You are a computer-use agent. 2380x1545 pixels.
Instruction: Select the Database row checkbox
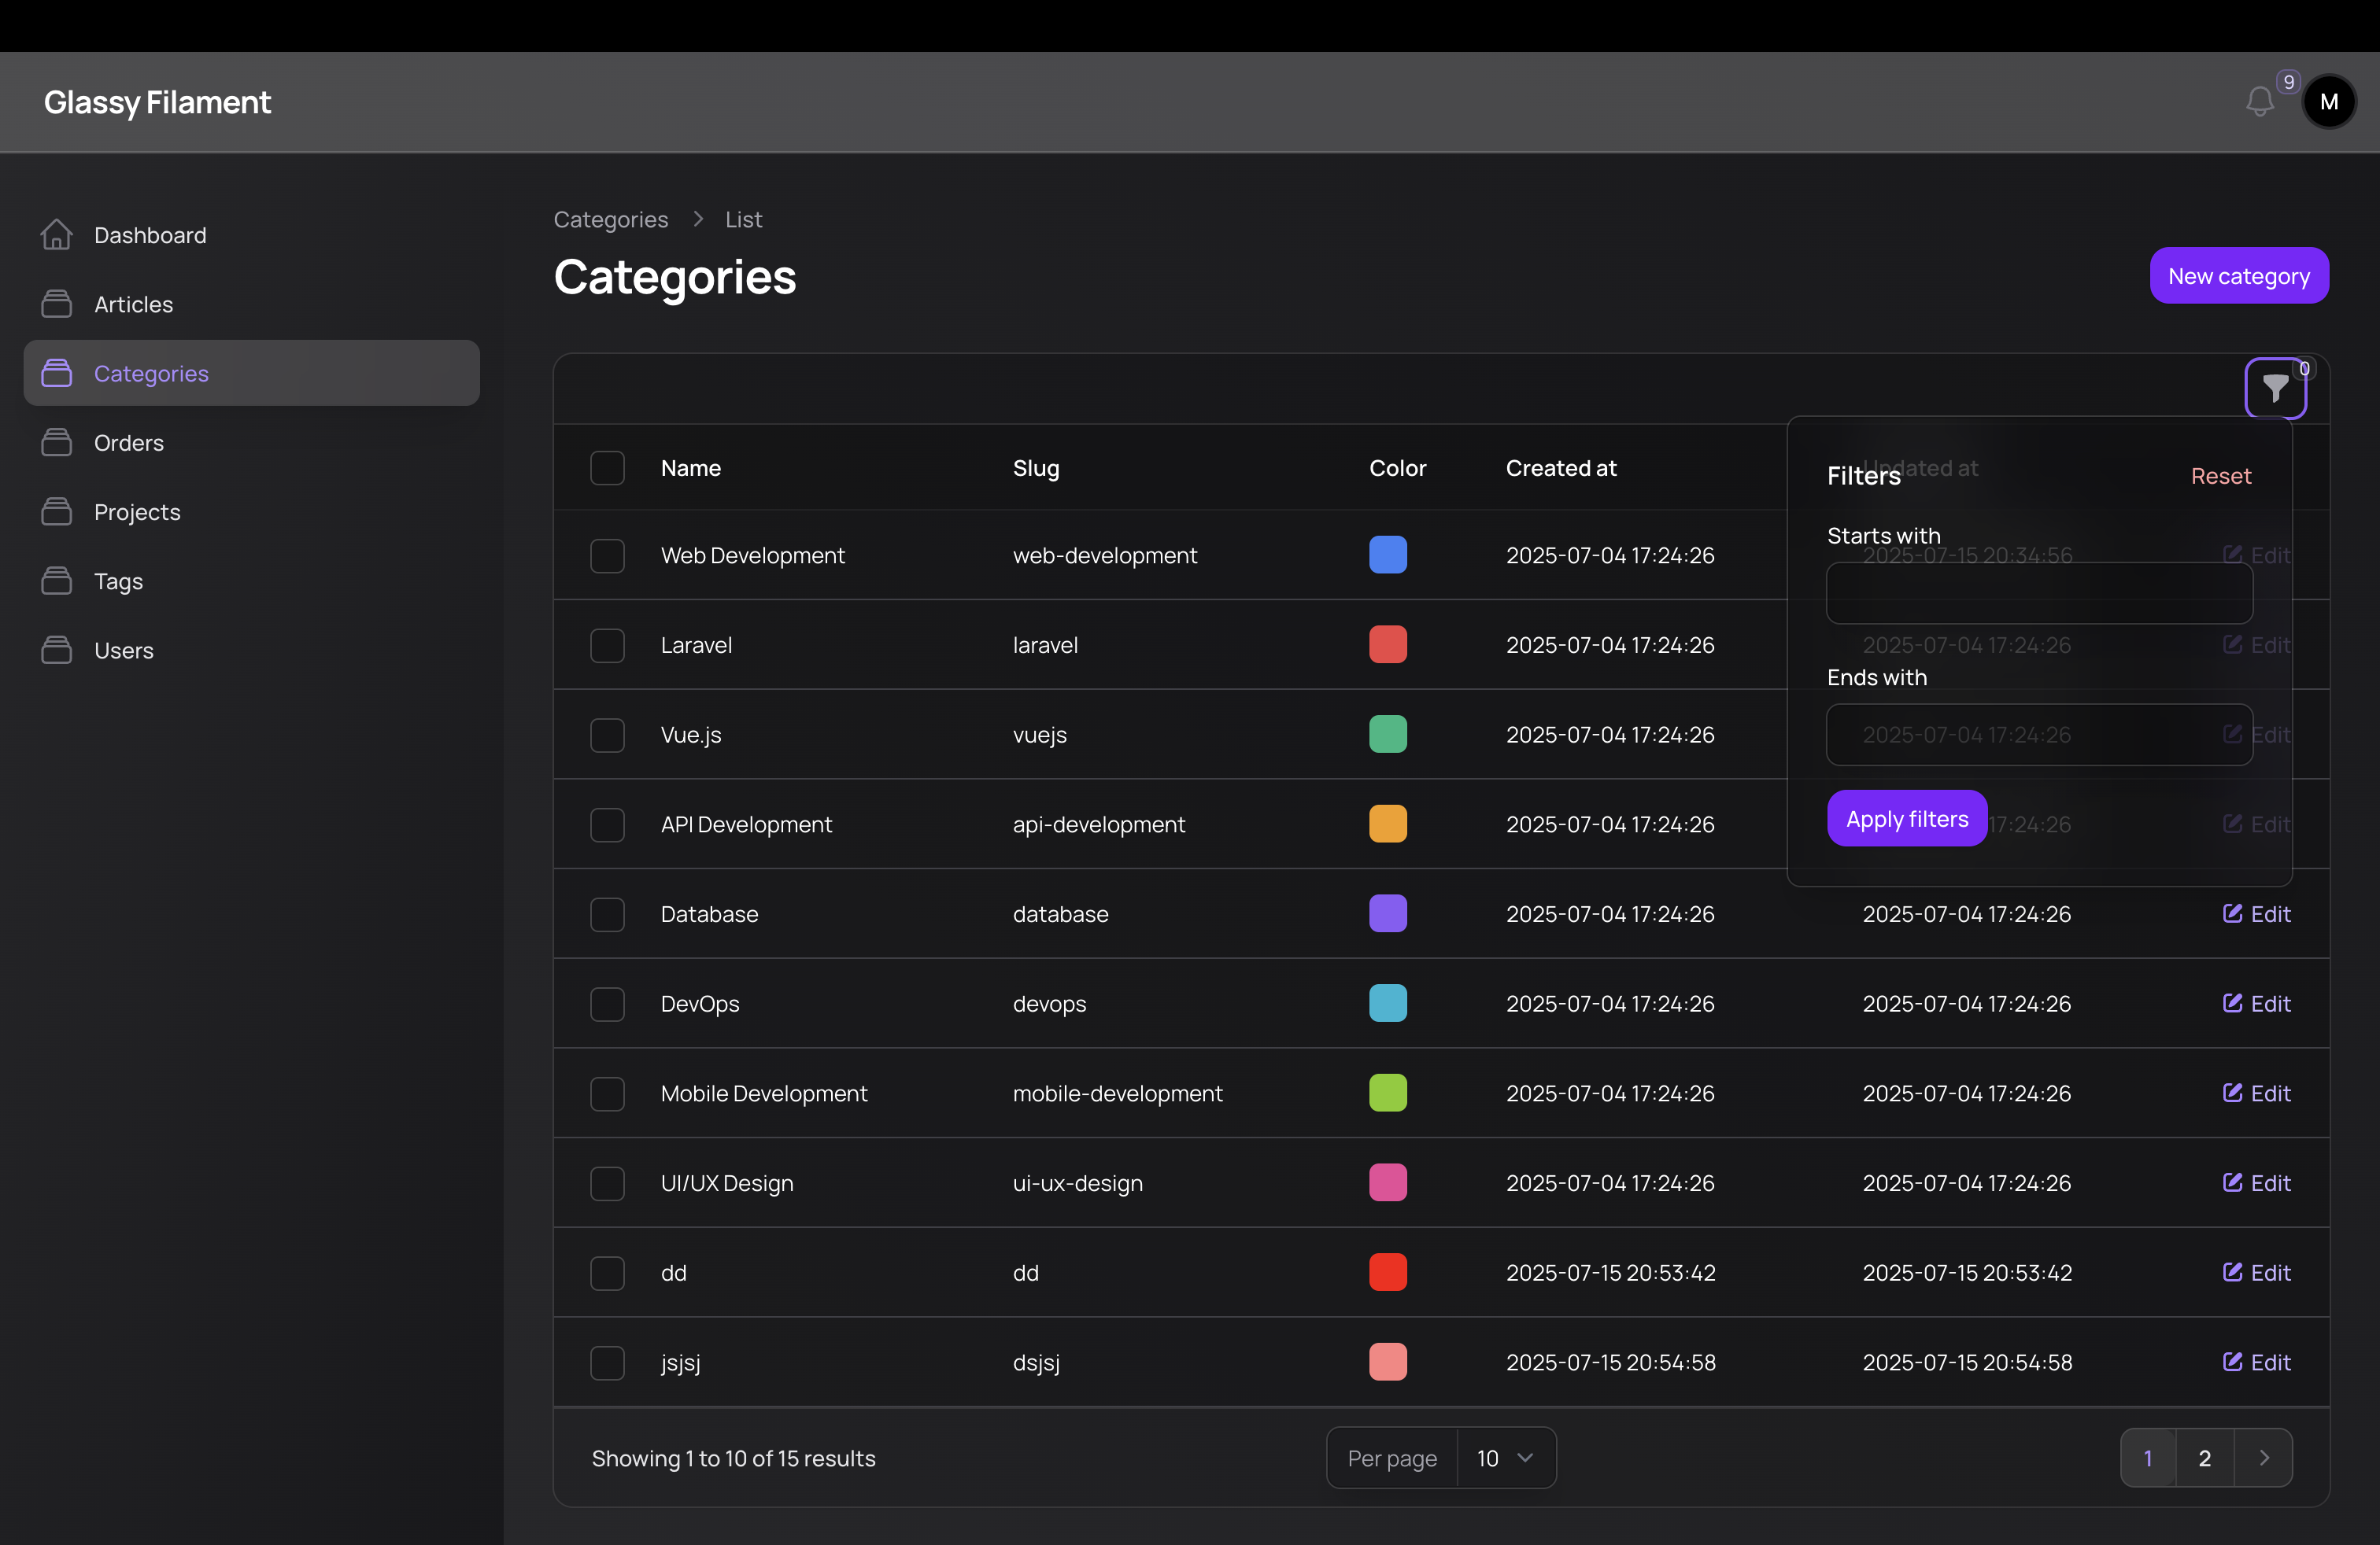coord(607,914)
